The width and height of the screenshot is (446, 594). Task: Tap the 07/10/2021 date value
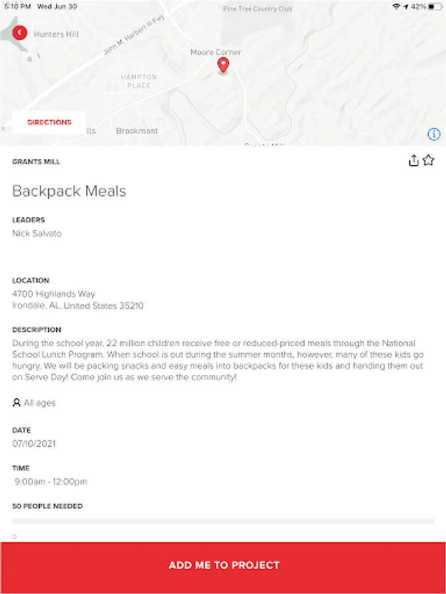click(34, 444)
